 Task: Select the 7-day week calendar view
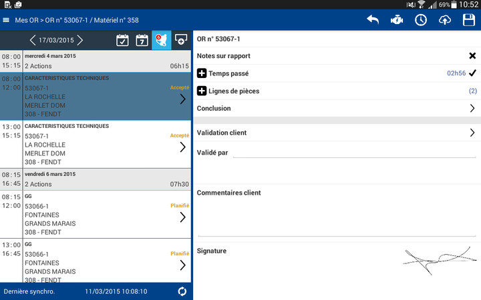[x=142, y=40]
